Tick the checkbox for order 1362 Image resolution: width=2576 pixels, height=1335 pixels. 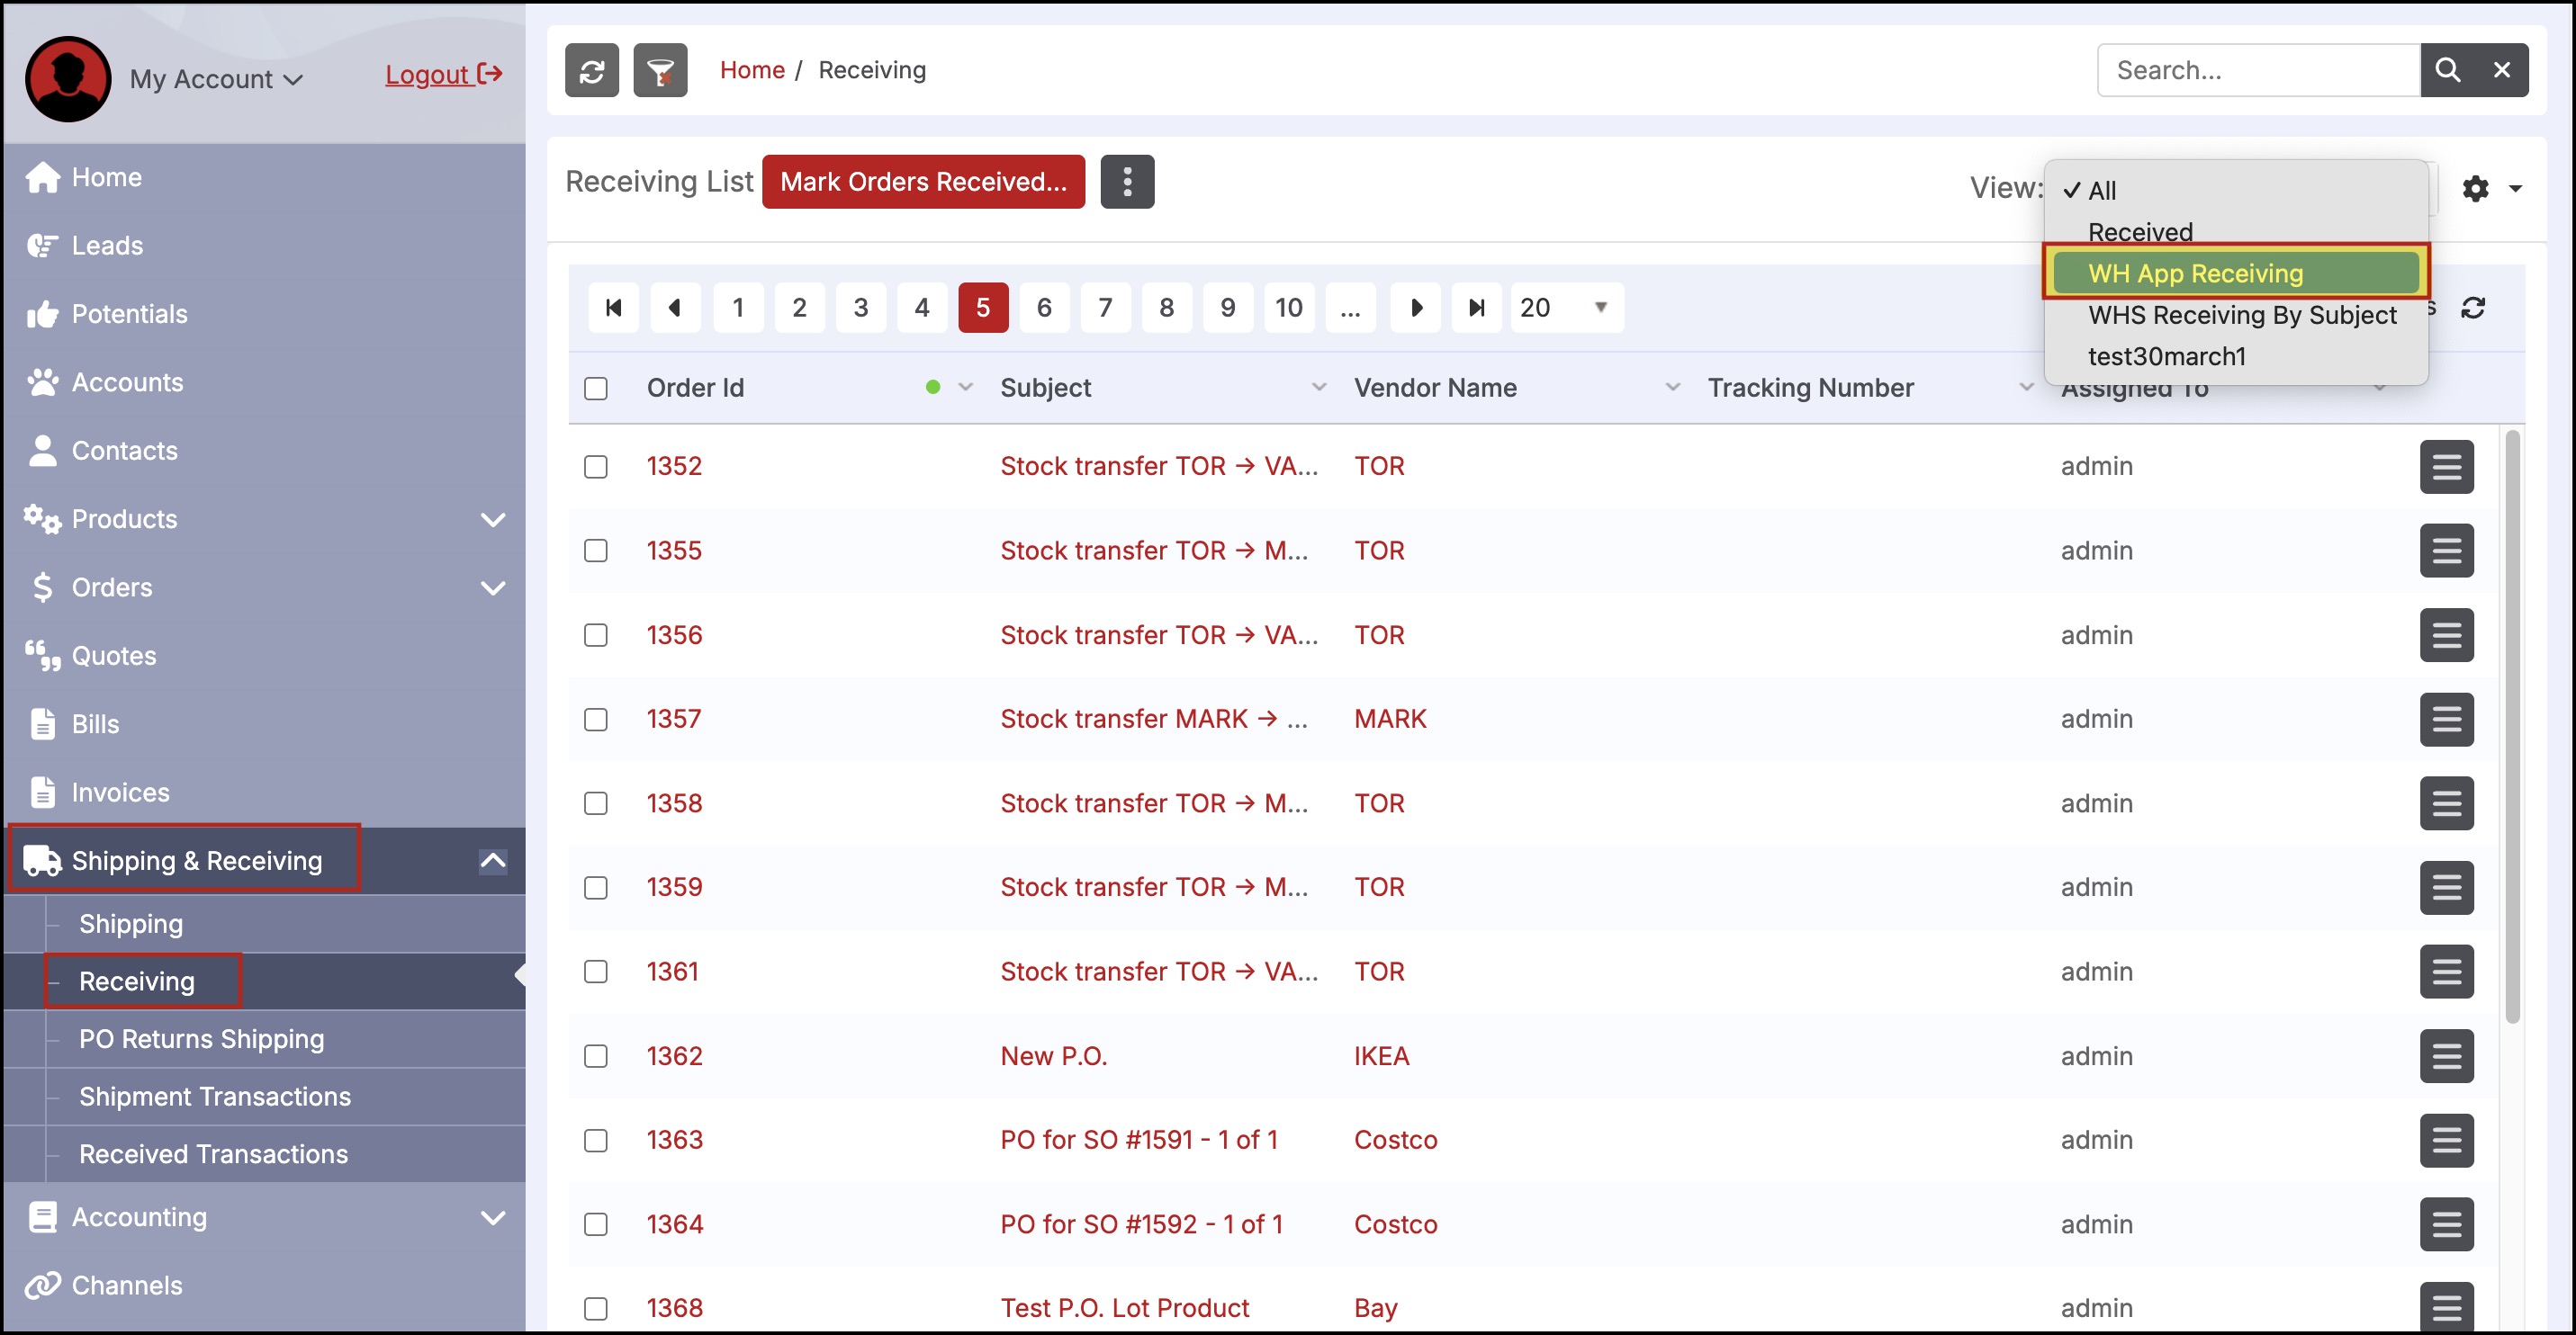pos(596,1056)
